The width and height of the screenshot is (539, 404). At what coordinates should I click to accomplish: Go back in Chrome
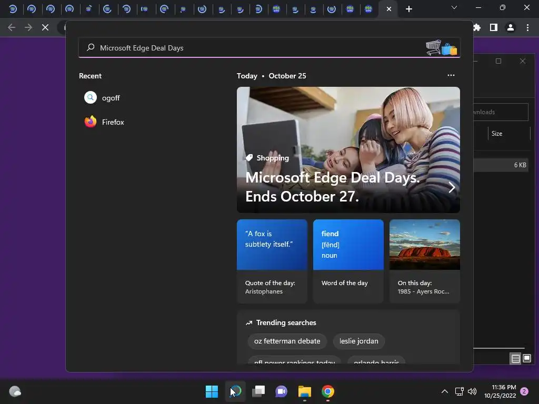tap(12, 27)
